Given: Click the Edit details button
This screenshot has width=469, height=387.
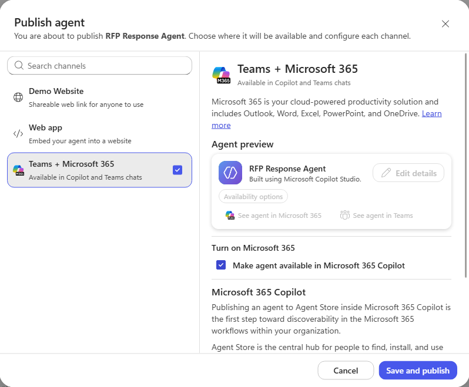Looking at the screenshot, I should 408,173.
